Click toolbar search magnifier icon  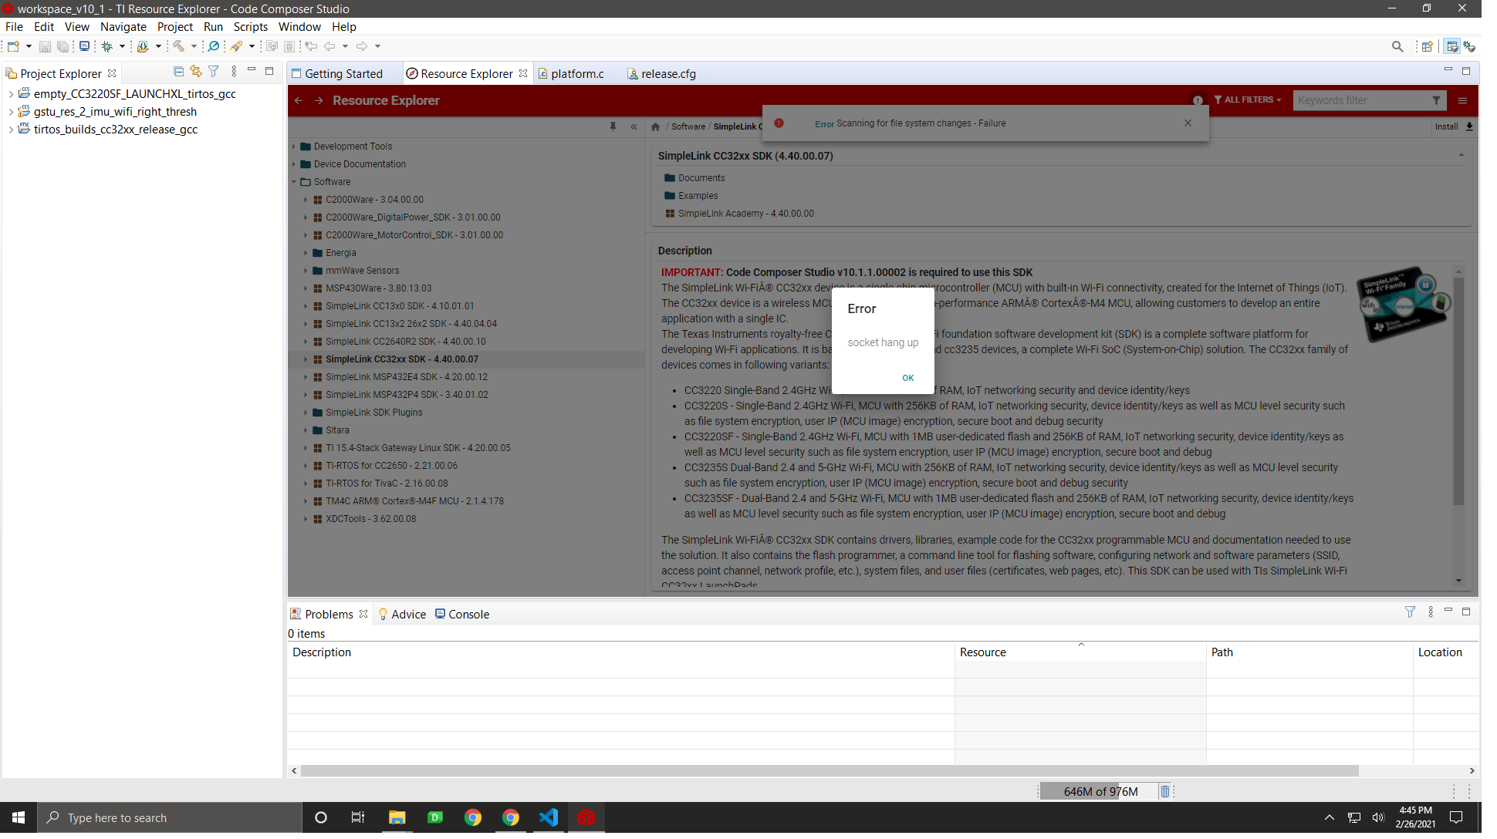pos(1397,47)
